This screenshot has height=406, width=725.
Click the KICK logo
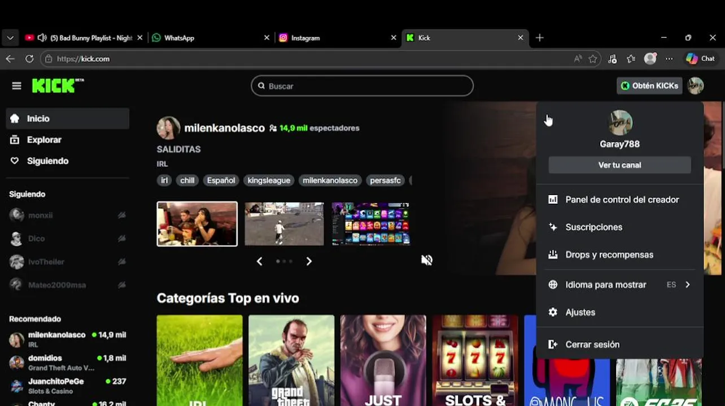click(58, 86)
